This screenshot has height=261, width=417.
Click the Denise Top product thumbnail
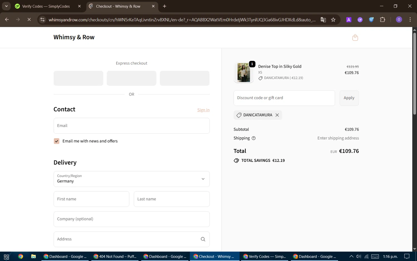[244, 72]
